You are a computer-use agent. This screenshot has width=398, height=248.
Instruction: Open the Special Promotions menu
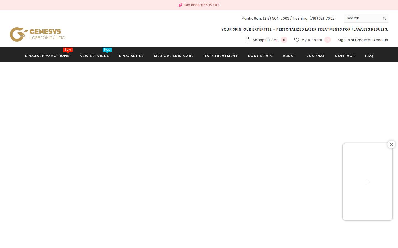click(47, 56)
